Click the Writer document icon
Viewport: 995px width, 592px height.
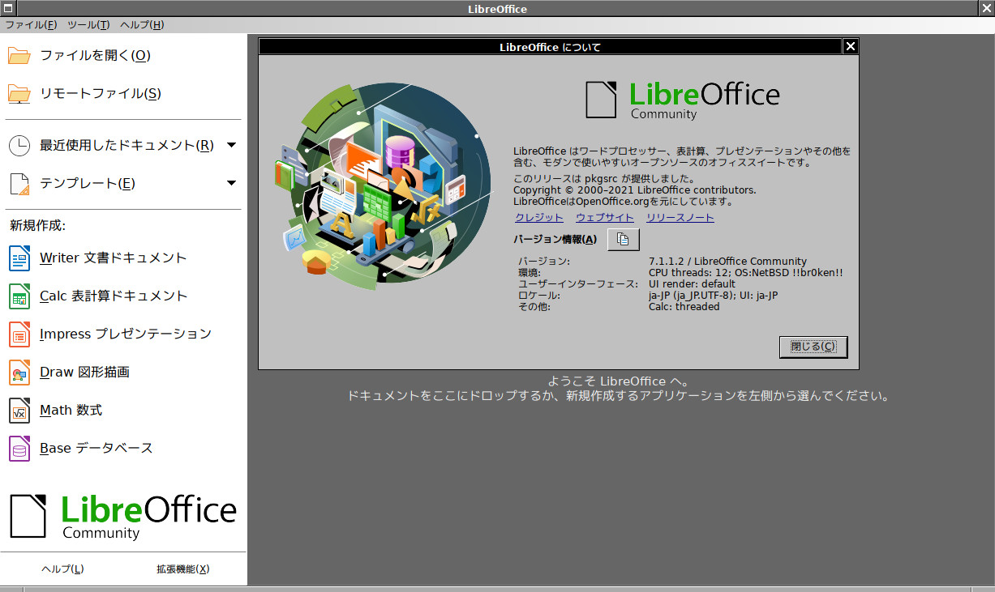[x=19, y=258]
